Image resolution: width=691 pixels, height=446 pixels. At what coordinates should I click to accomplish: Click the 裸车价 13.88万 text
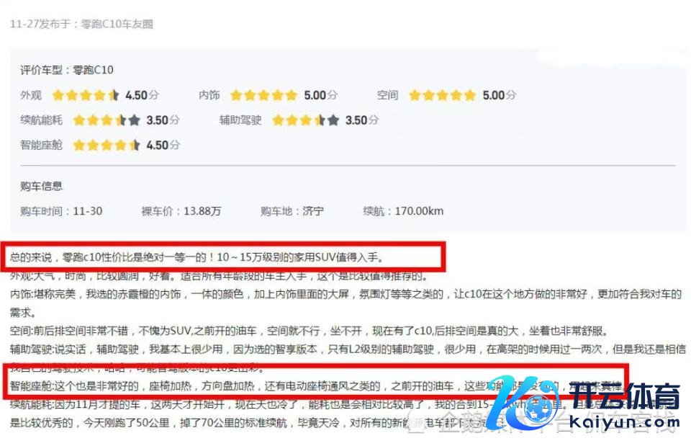[x=181, y=211]
